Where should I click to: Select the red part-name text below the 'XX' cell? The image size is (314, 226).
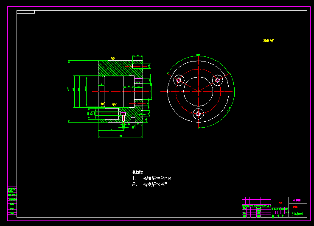point(295,207)
